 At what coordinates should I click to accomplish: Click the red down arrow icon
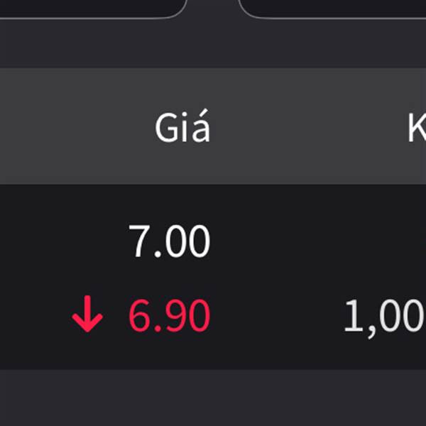tap(87, 314)
